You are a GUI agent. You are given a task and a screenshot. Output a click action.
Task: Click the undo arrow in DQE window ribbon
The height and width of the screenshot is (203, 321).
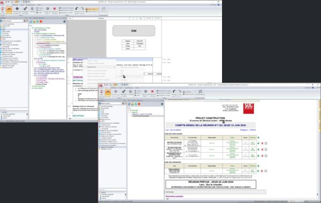tap(77, 9)
